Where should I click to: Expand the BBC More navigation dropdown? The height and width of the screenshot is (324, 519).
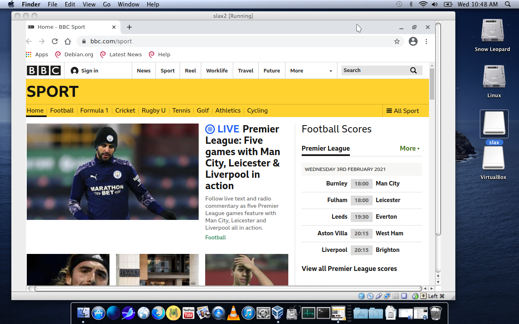(x=311, y=70)
